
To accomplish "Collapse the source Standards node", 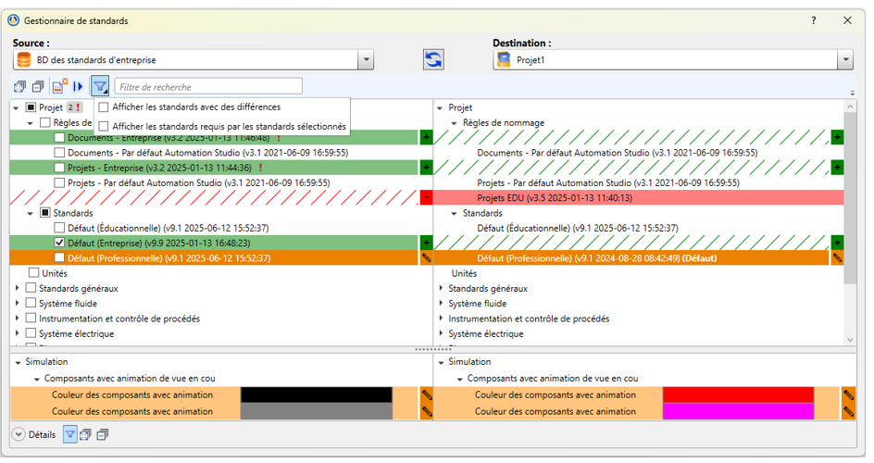I will pos(31,213).
